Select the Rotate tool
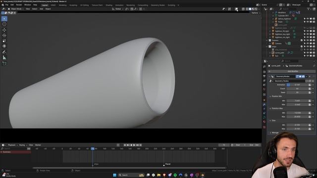The image size is (317, 178). 4,35
